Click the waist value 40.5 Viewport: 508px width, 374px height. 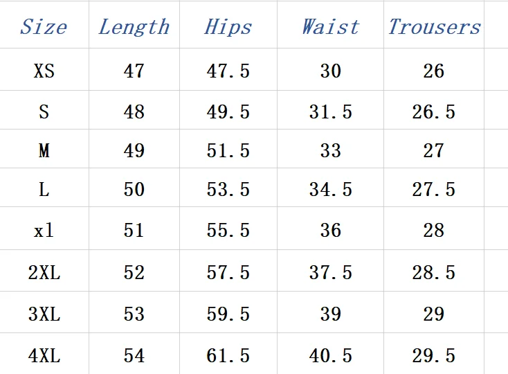(330, 356)
